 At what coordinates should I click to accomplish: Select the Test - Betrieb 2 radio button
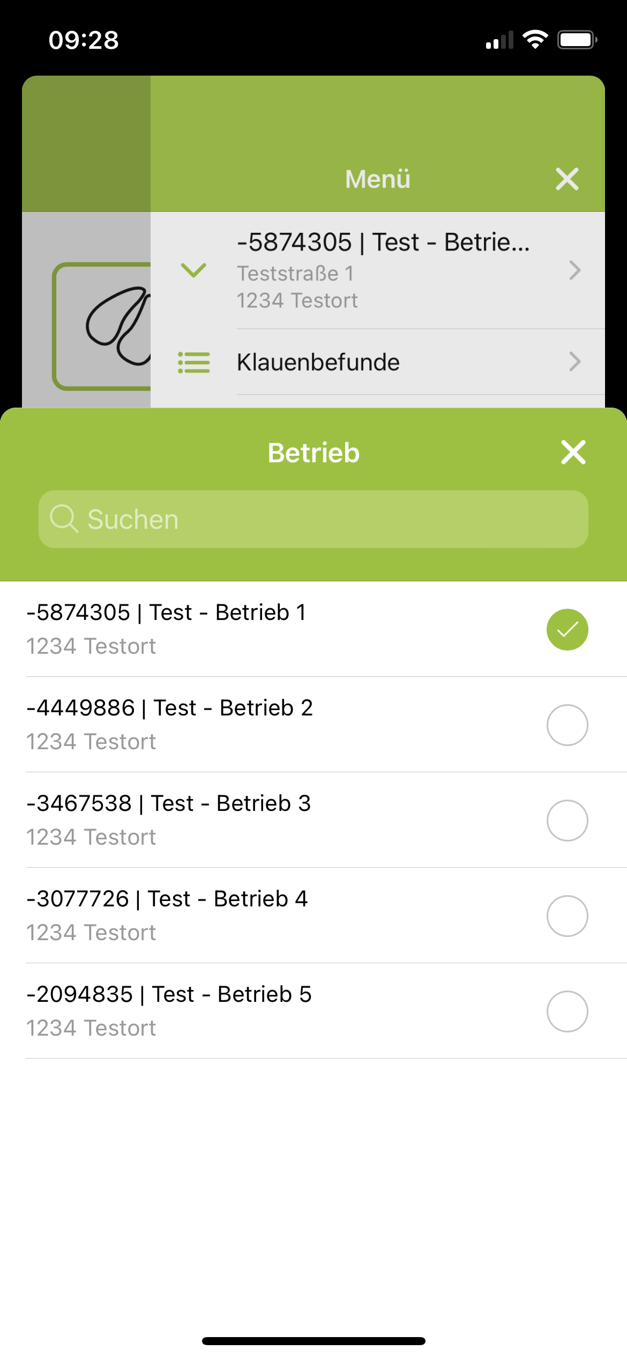coord(567,725)
